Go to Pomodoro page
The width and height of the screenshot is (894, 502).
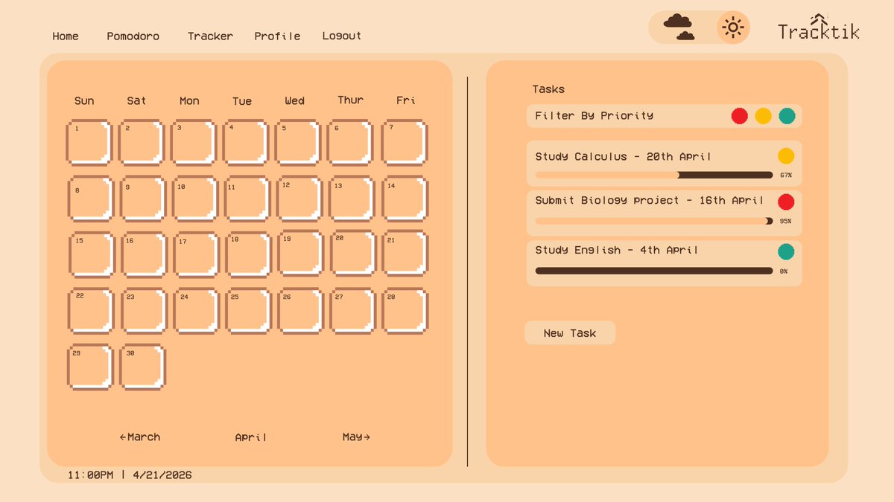(x=133, y=36)
